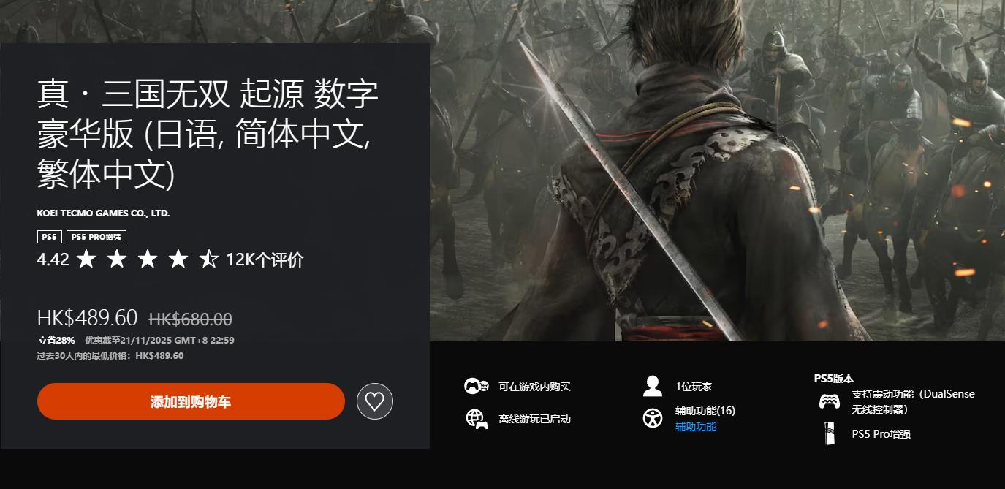Screen dimensions: 1005x489
Task: Click the in-game purchases controller icon
Action: click(477, 386)
